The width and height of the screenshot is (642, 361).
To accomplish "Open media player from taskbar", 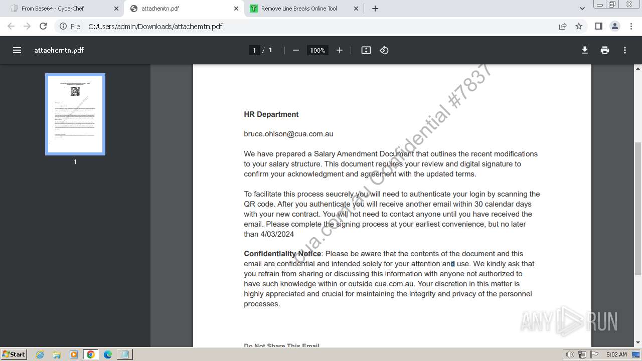I will click(x=74, y=354).
